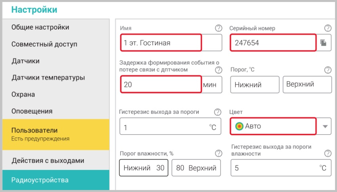Screen dimensions: 337x192
Task: Navigate to Действия с выходами
Action: click(x=48, y=161)
